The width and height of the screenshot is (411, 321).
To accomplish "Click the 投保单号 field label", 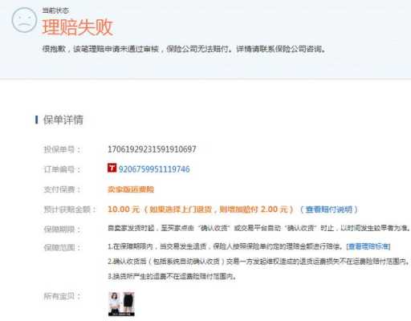I will pos(62,149).
